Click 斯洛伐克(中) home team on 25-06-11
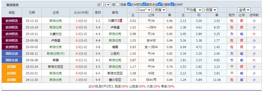 coord(56,54)
